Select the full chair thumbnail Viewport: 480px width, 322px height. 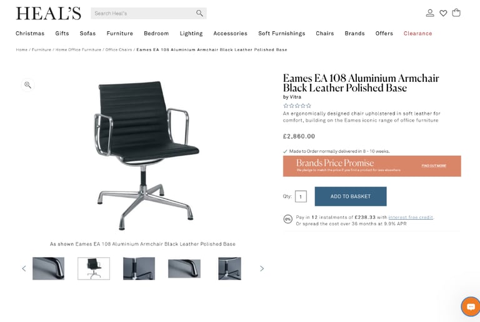tap(94, 268)
